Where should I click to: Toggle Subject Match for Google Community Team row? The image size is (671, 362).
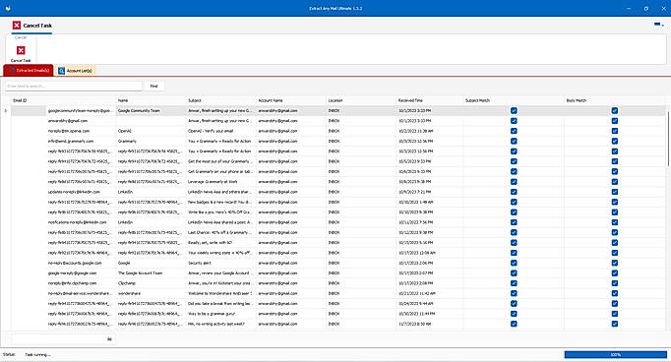(514, 111)
